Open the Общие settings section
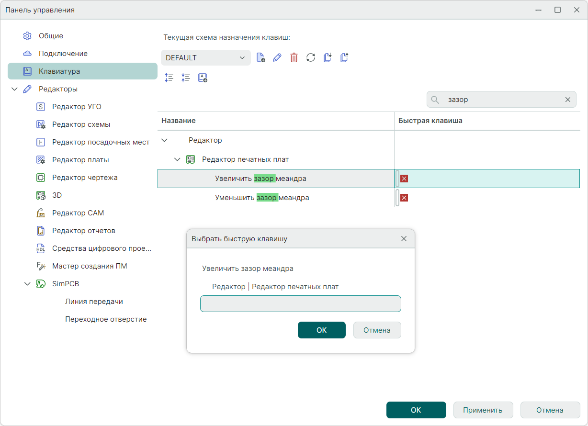 [x=51, y=36]
